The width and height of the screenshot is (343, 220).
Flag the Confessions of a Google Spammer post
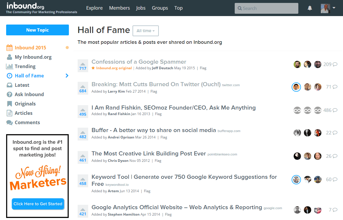203,68
